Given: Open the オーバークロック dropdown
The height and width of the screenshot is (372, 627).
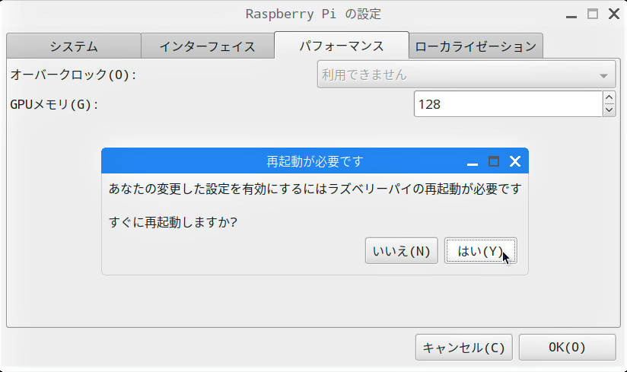Looking at the screenshot, I should click(x=466, y=75).
